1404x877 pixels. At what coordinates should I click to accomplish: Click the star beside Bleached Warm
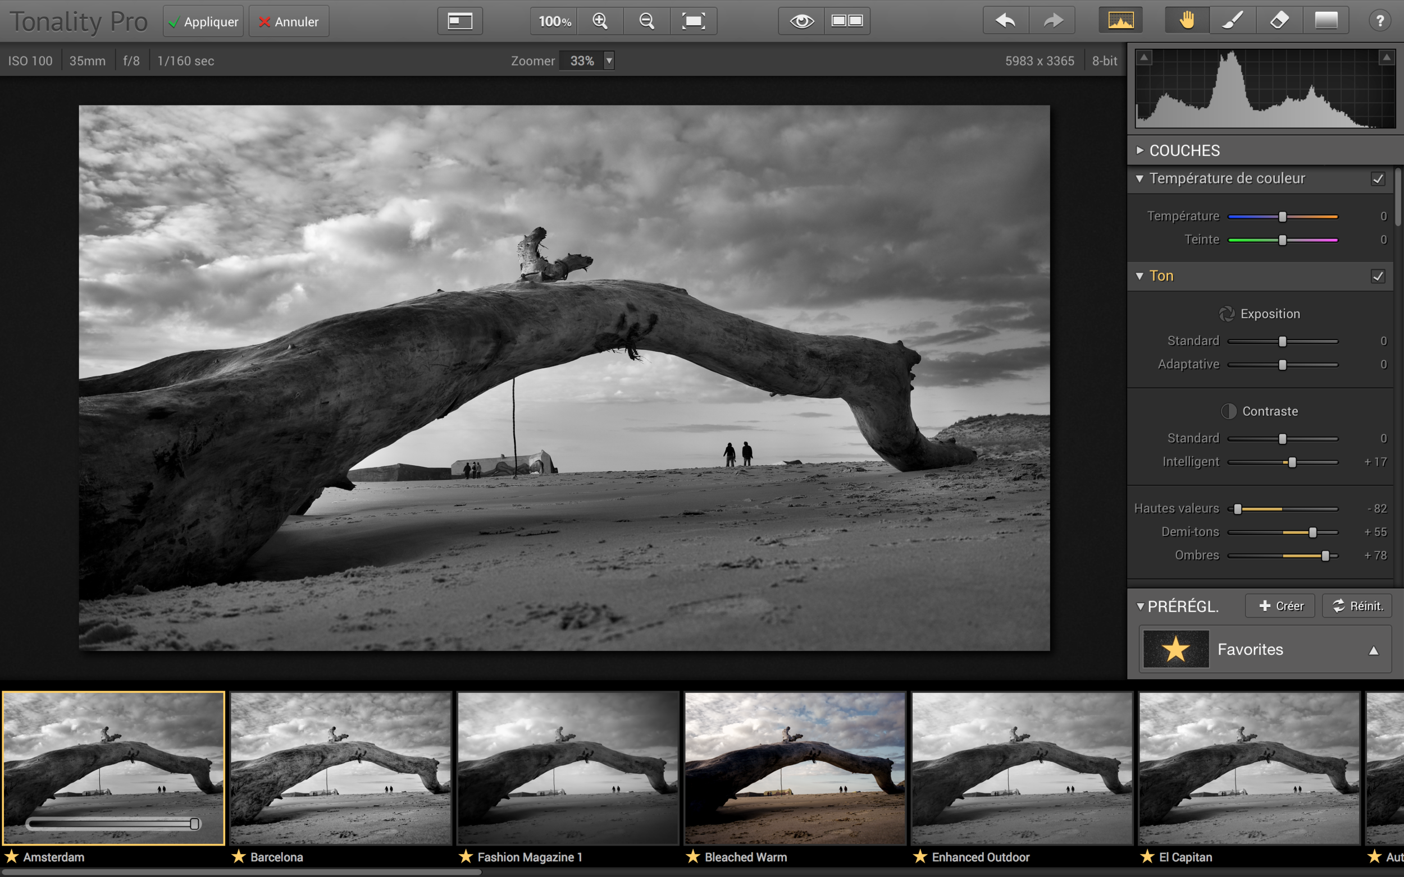click(x=693, y=857)
